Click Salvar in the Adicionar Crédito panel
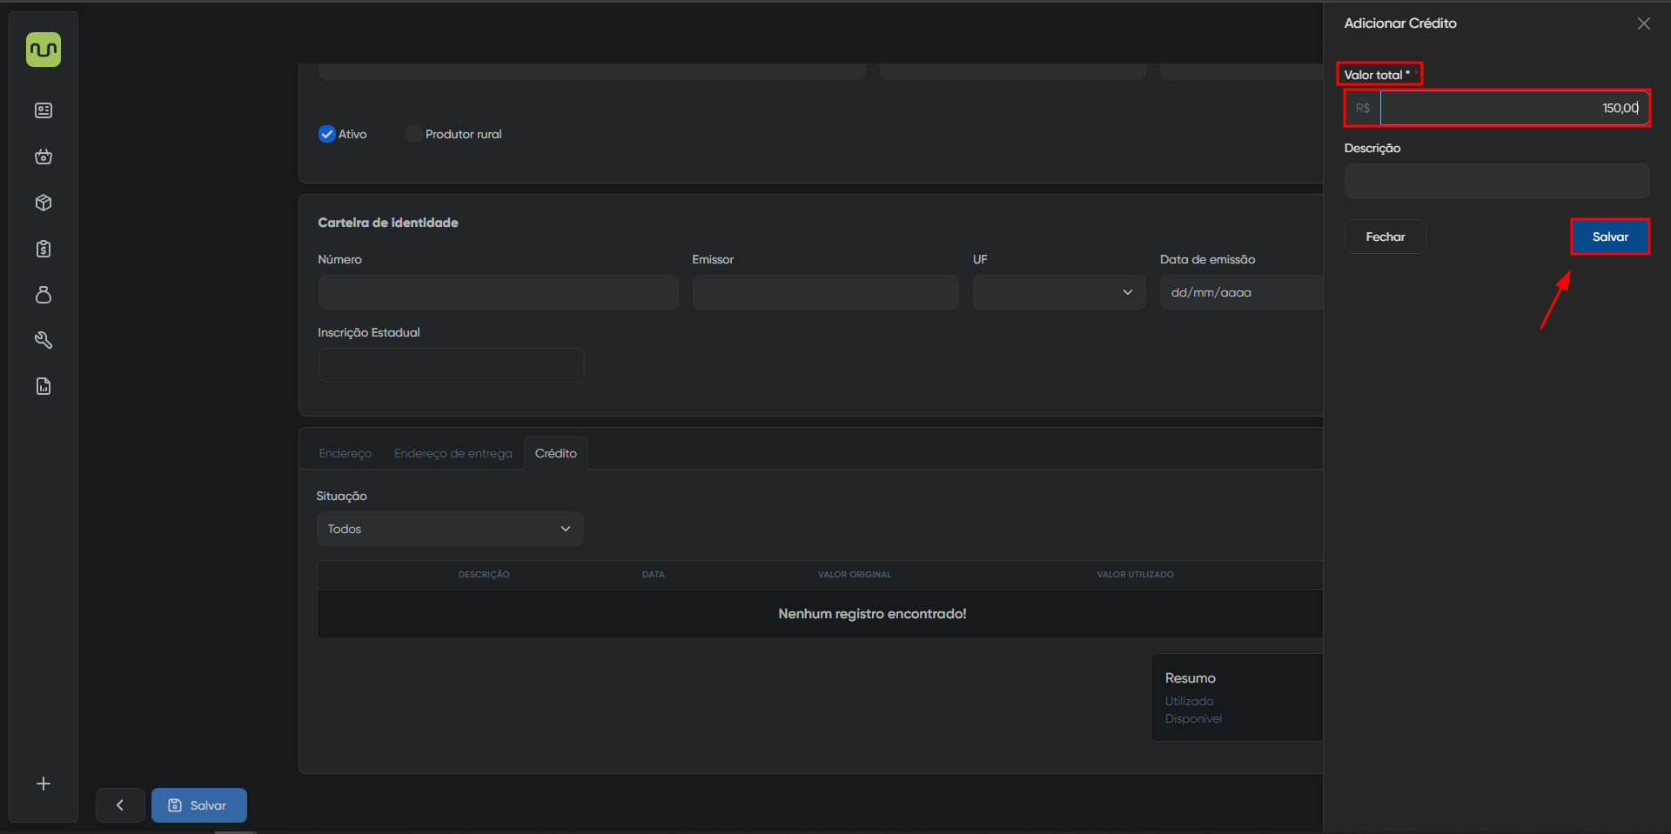This screenshot has height=834, width=1671. point(1609,237)
